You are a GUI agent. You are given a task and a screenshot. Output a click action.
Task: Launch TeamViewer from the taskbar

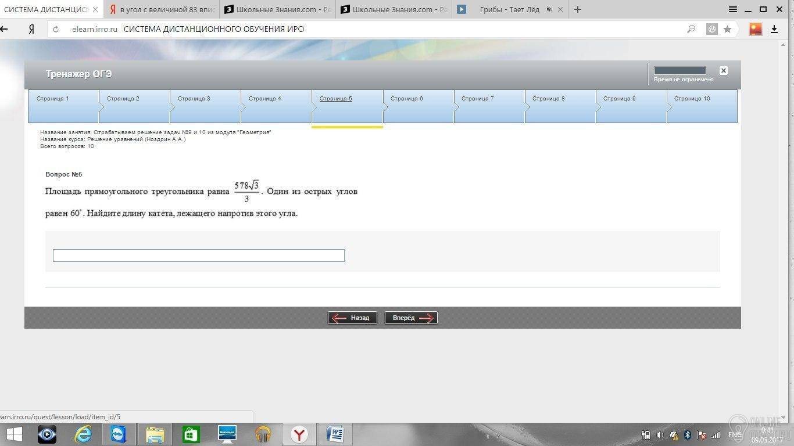[x=119, y=434]
